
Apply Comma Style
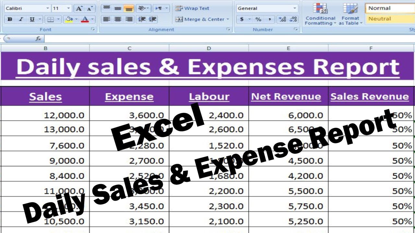[x=269, y=19]
